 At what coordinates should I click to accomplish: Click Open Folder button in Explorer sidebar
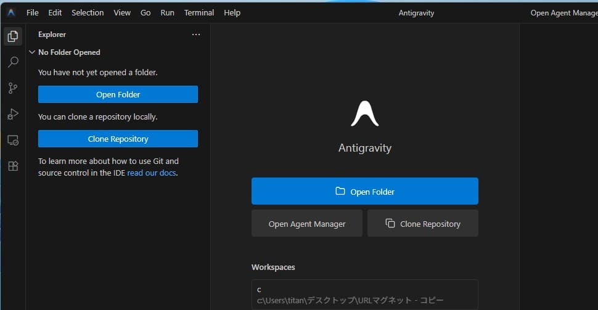118,94
